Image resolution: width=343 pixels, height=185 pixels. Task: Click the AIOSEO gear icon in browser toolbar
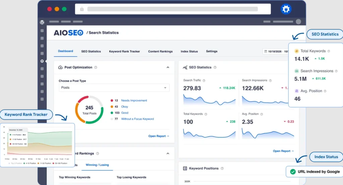tap(286, 9)
